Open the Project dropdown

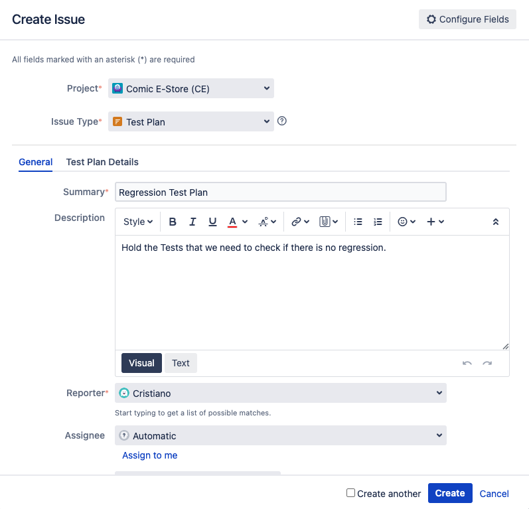[191, 88]
